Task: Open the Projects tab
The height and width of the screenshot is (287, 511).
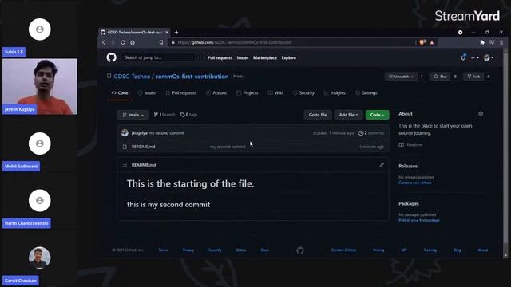Action: [x=247, y=93]
